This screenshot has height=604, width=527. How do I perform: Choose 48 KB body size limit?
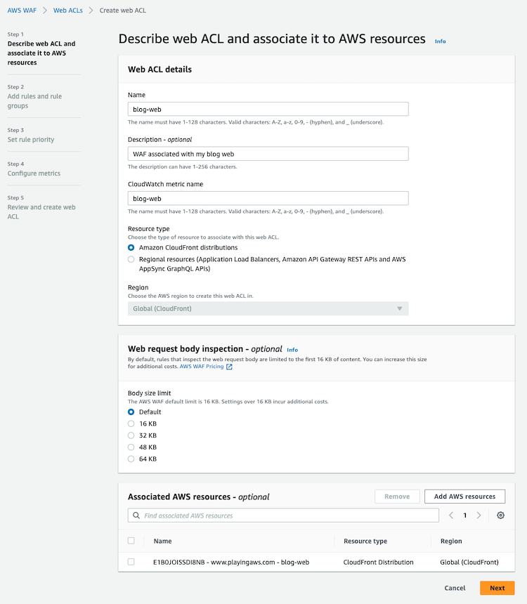tap(131, 447)
